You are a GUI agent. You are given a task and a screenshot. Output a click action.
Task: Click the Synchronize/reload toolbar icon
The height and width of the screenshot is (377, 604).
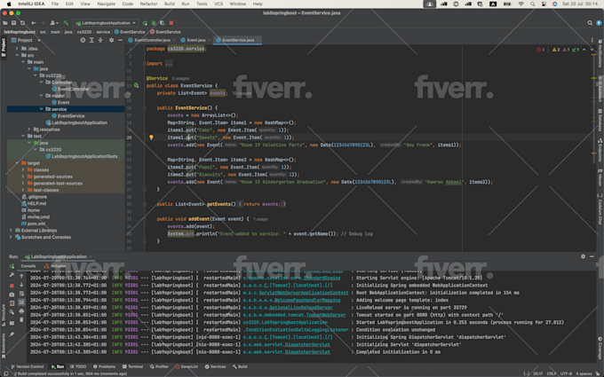[23, 23]
